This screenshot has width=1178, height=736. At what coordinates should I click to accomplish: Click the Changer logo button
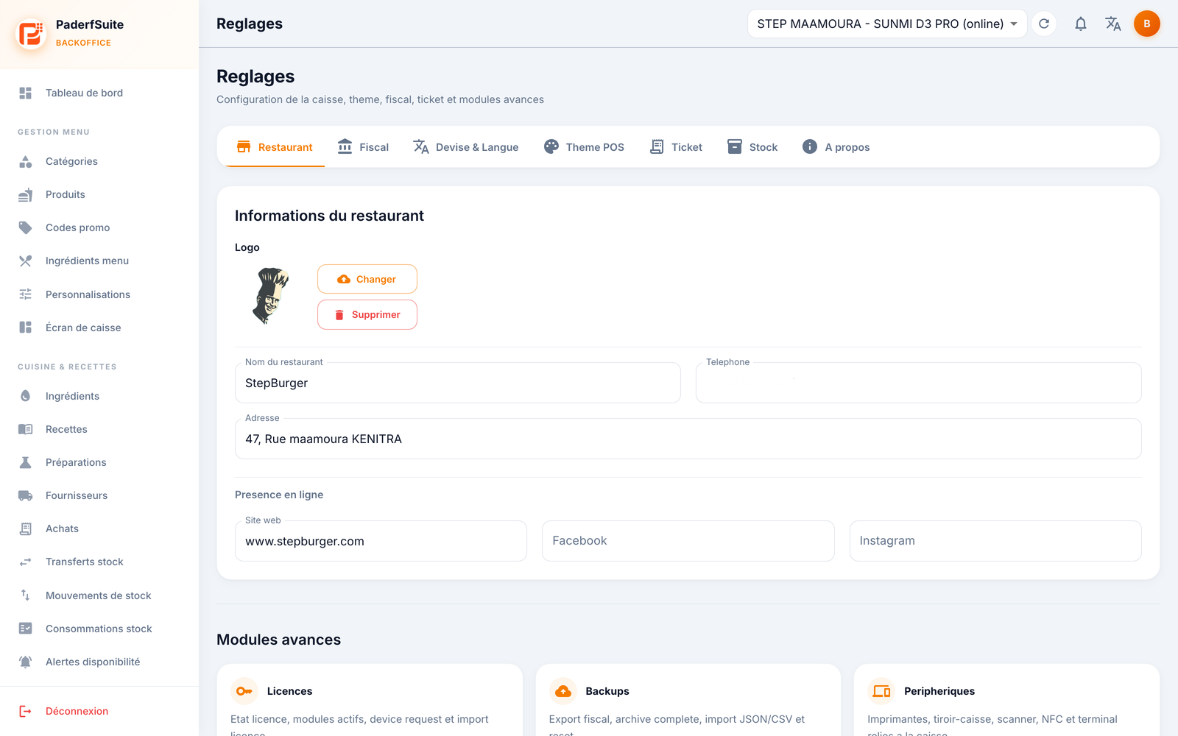[x=367, y=279]
